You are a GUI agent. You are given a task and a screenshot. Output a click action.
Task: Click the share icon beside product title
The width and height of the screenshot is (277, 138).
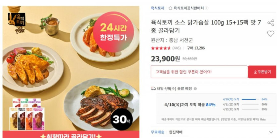click(271, 23)
